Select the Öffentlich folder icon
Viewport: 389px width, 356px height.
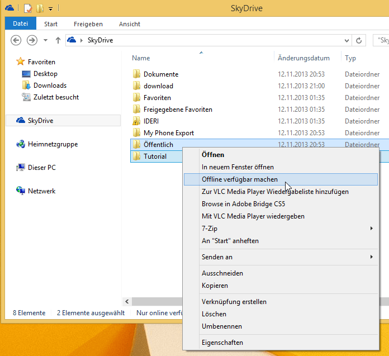136,144
